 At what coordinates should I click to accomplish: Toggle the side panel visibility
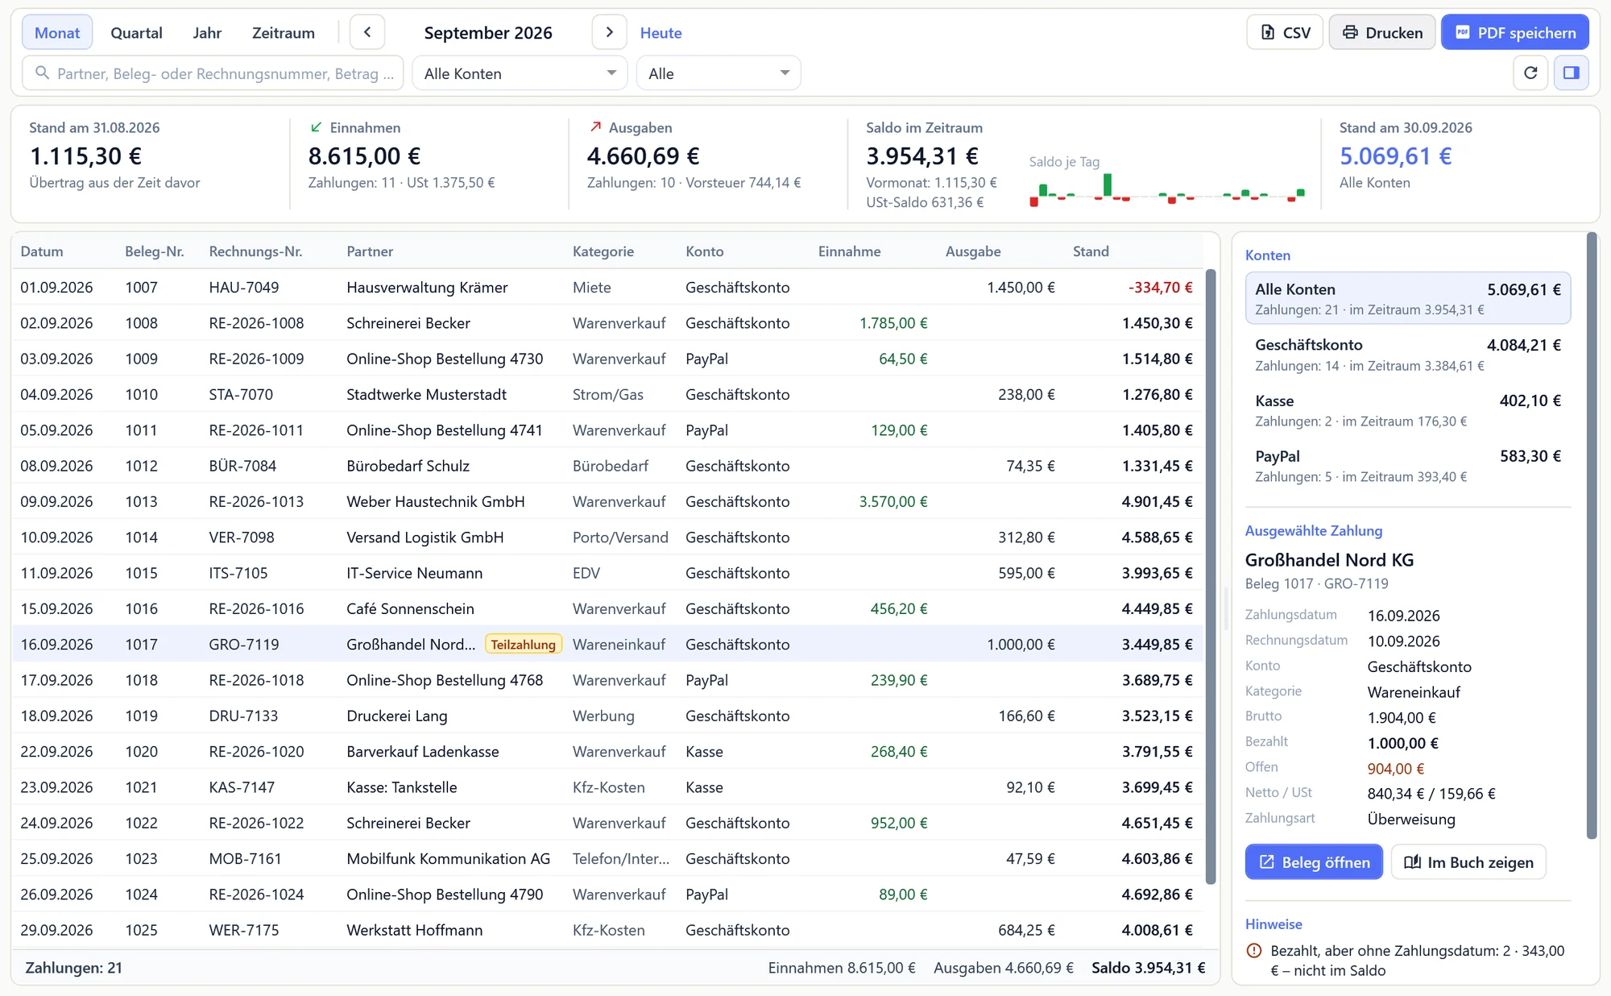pos(1571,73)
